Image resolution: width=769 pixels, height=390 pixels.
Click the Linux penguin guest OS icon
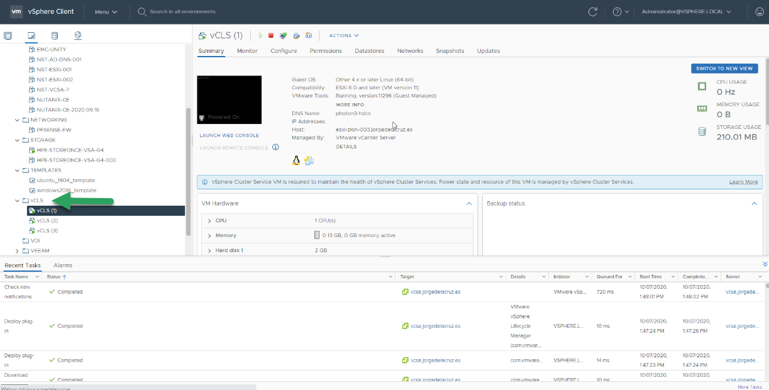(x=296, y=160)
